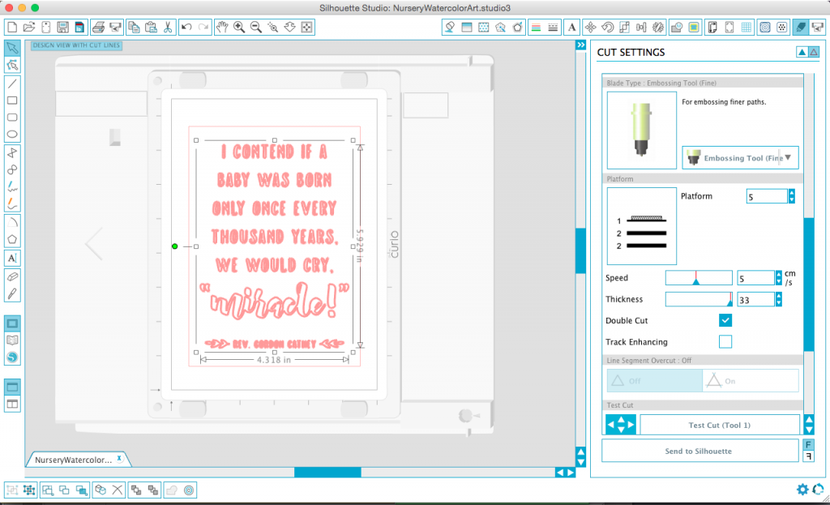
Task: Close the NurseryWatercolor document tab
Action: tap(119, 459)
